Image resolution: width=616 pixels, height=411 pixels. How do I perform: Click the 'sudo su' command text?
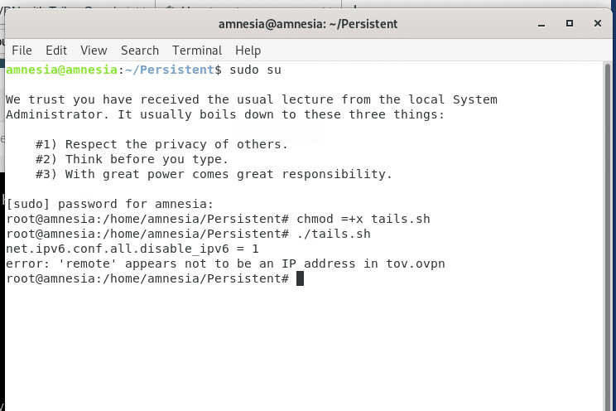coord(255,70)
